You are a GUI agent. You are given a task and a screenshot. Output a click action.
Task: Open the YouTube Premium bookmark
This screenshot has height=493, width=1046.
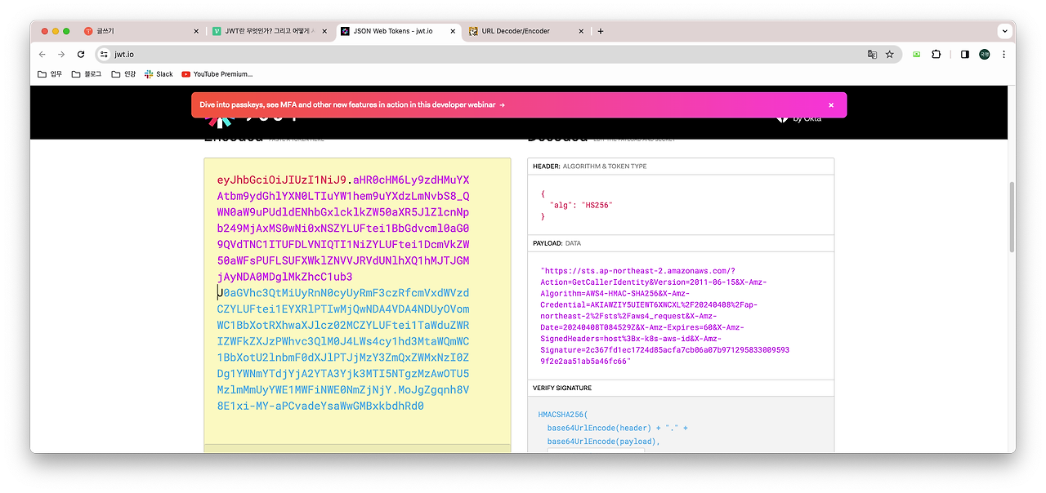217,73
